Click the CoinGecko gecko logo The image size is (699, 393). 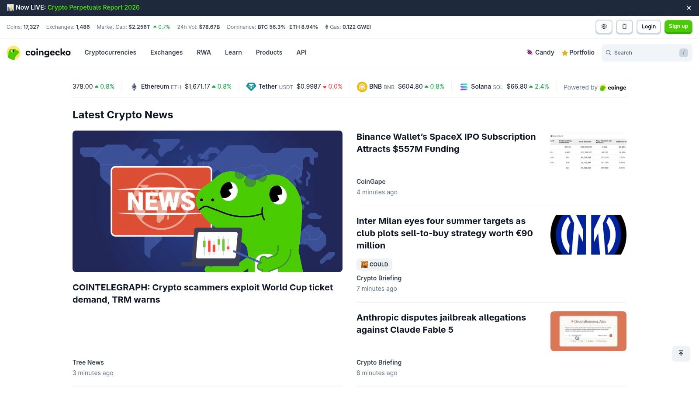pyautogui.click(x=14, y=53)
